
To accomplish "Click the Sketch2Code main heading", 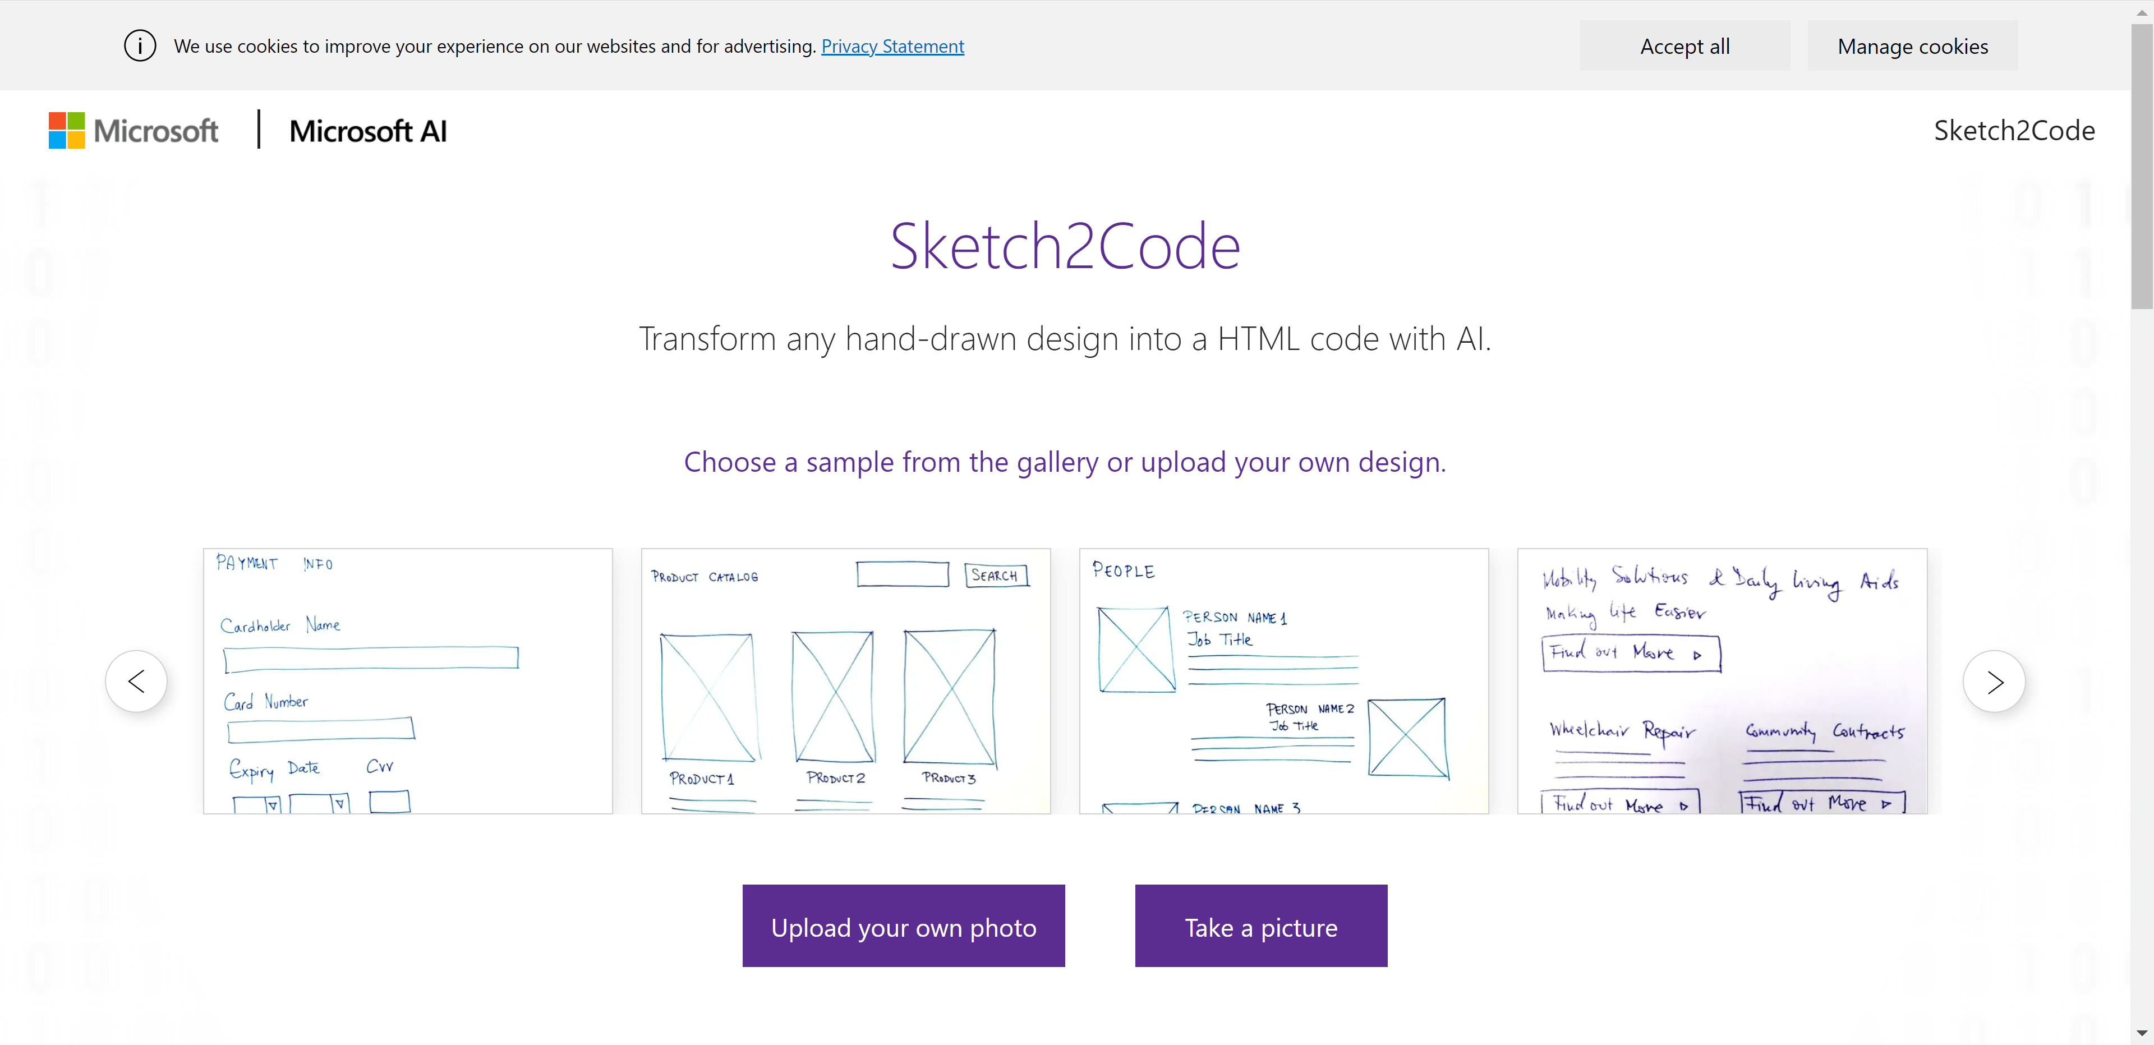I will coord(1065,246).
